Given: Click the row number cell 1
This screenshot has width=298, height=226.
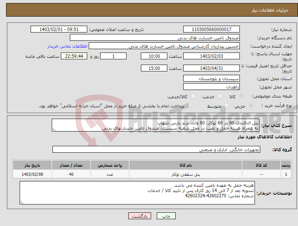Looking at the screenshot, I should point(286,174).
